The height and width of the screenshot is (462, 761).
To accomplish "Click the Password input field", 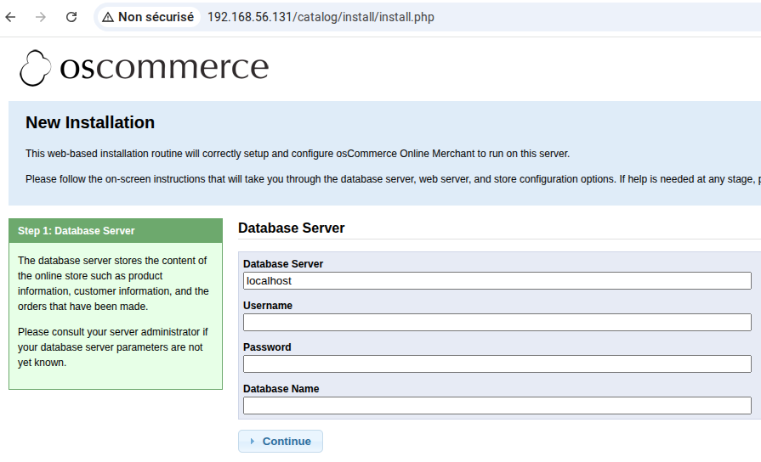I will 497,364.
